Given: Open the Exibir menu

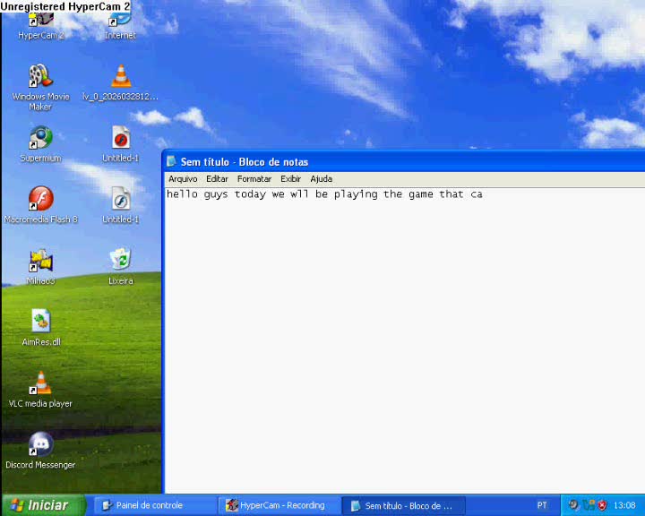Looking at the screenshot, I should tap(290, 179).
